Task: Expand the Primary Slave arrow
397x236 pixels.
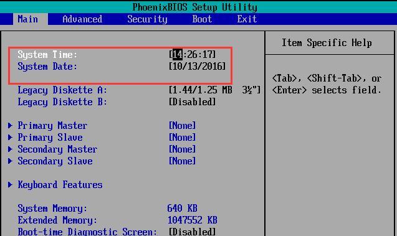Action: point(10,138)
